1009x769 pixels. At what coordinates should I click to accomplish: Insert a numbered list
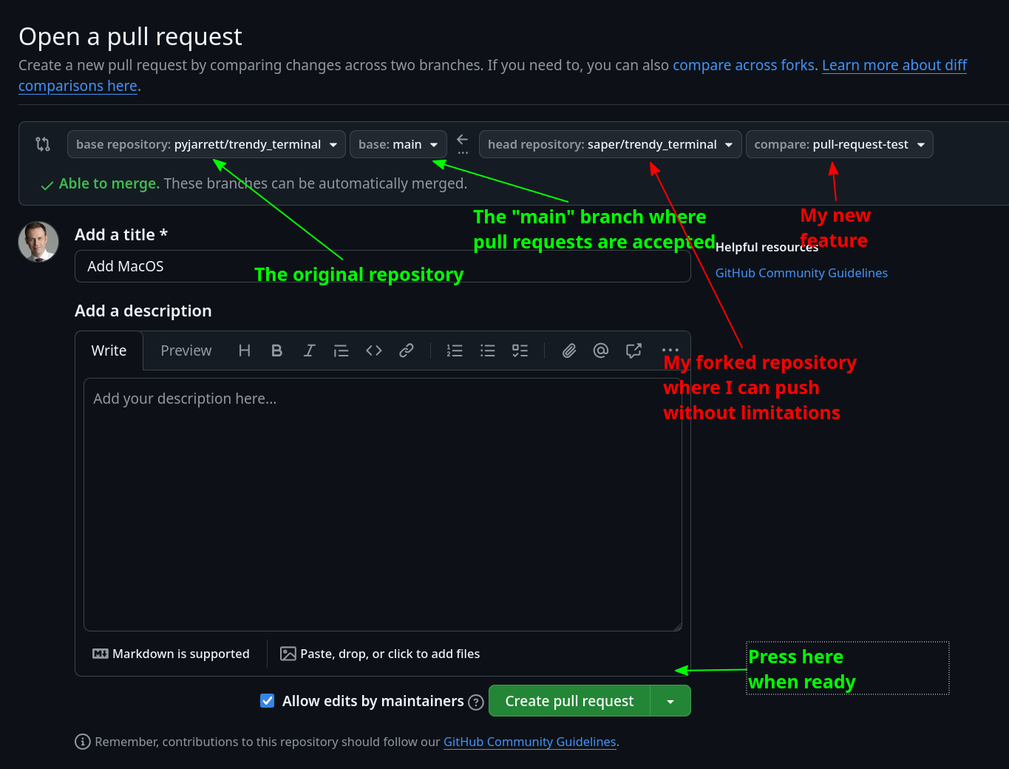tap(455, 350)
